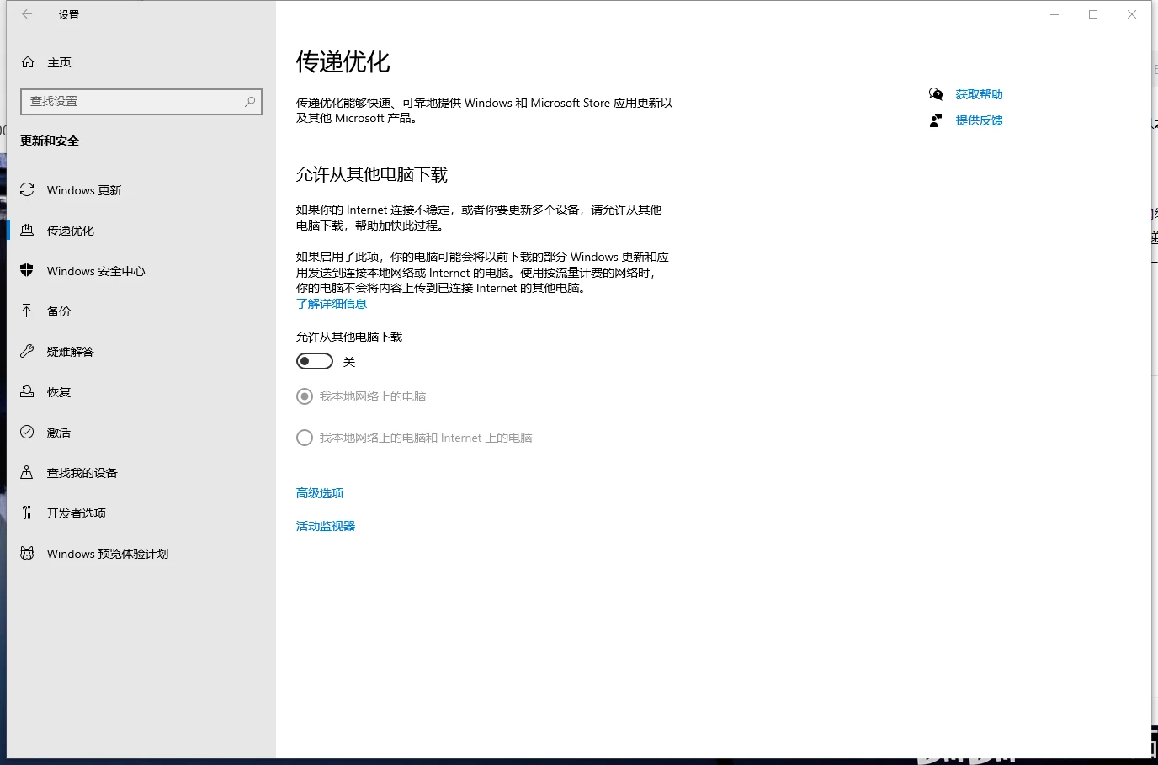Switch to 备份 settings
Viewport: 1158px width, 765px height.
(x=141, y=311)
